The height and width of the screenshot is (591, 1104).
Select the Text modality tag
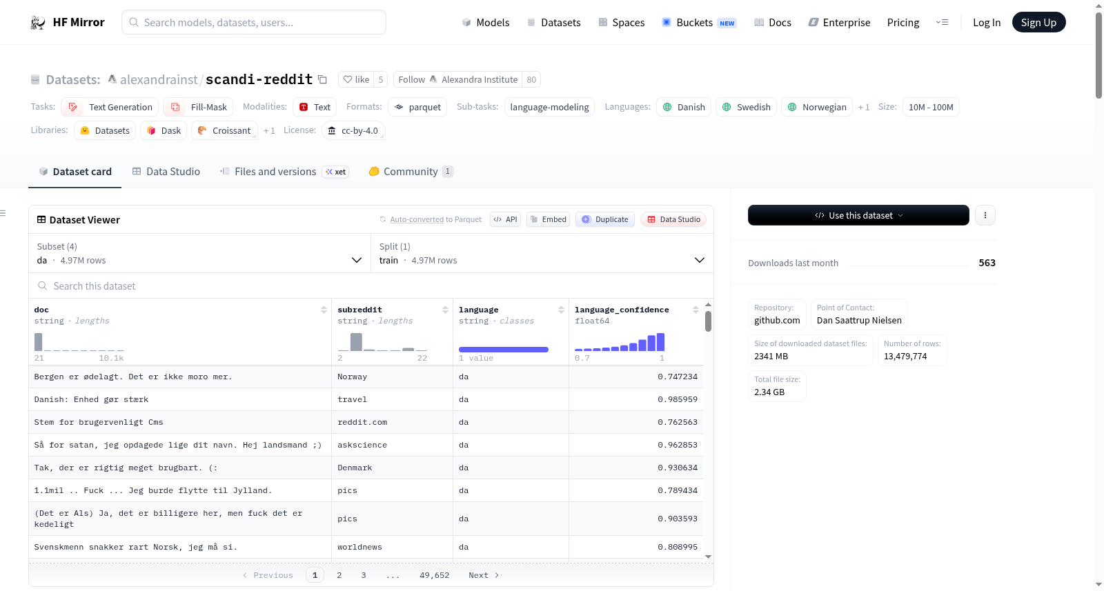315,107
